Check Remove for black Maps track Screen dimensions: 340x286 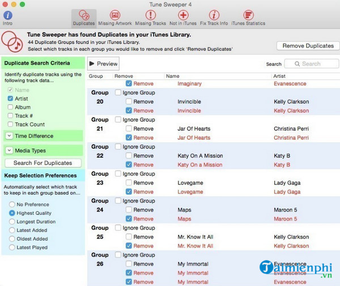coord(129,210)
